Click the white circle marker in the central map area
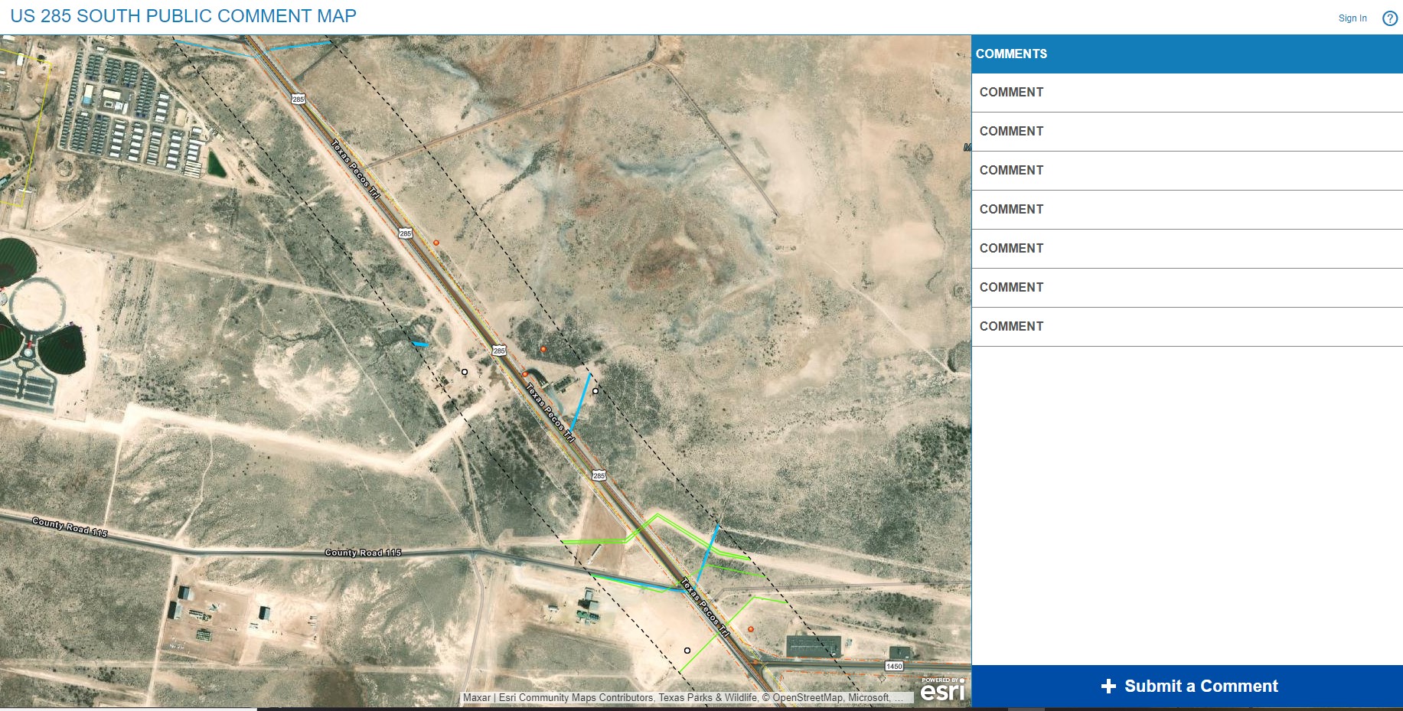Image resolution: width=1403 pixels, height=711 pixels. click(x=463, y=373)
